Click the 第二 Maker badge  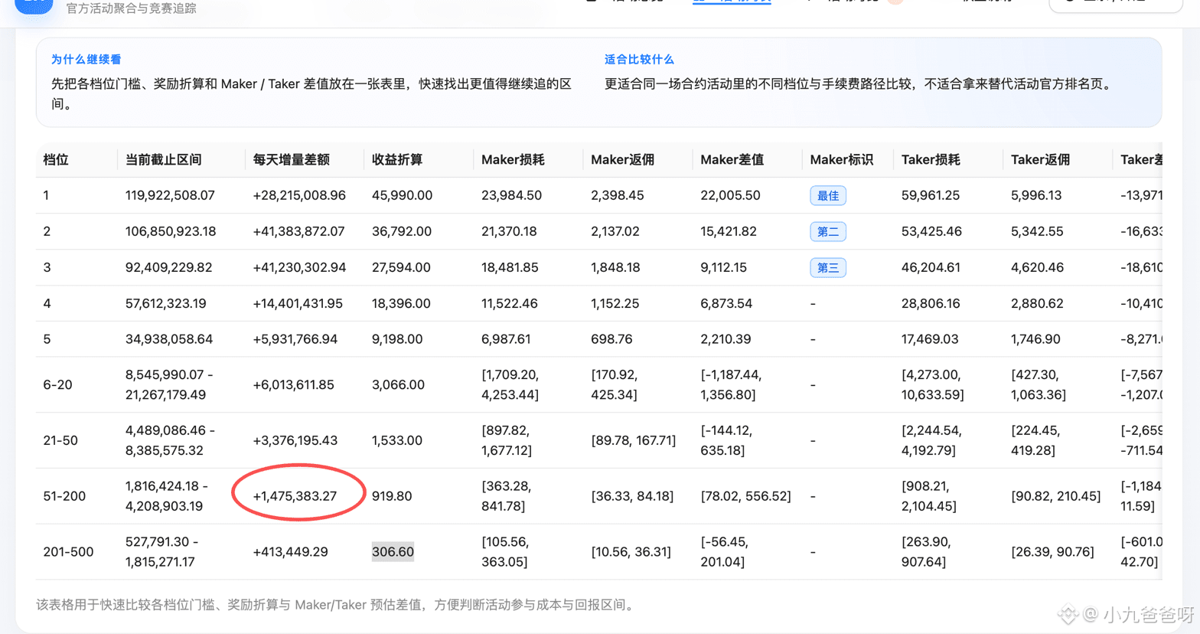827,231
